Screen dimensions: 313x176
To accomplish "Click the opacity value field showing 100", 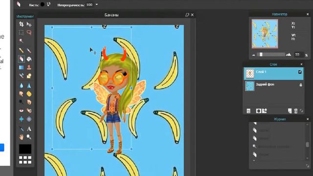I will (89, 4).
